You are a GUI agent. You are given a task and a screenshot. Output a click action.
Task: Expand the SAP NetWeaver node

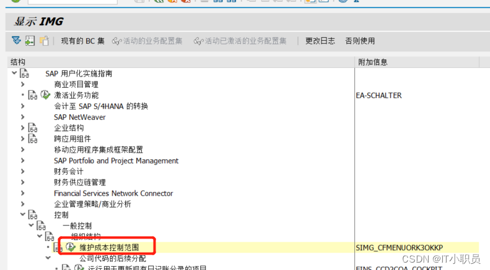[x=22, y=117]
